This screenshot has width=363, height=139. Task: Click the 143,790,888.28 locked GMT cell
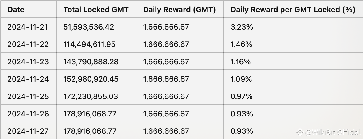pos(91,62)
